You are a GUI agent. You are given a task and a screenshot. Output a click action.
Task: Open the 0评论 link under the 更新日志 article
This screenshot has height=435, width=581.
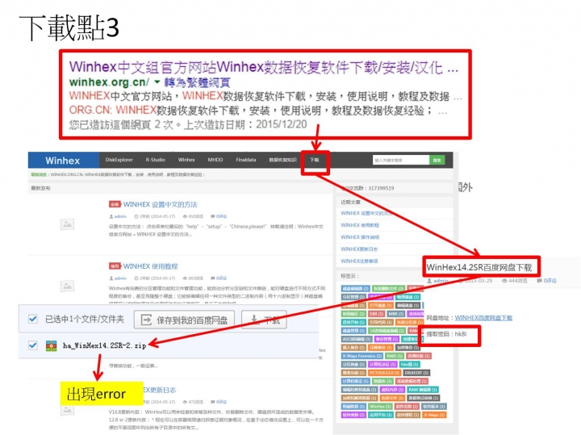click(221, 402)
